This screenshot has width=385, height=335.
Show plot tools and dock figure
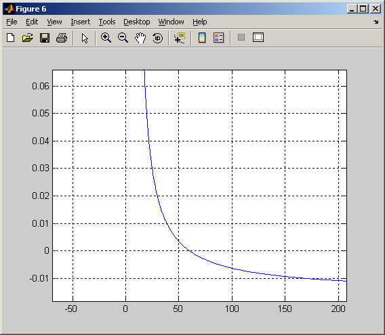pos(258,37)
